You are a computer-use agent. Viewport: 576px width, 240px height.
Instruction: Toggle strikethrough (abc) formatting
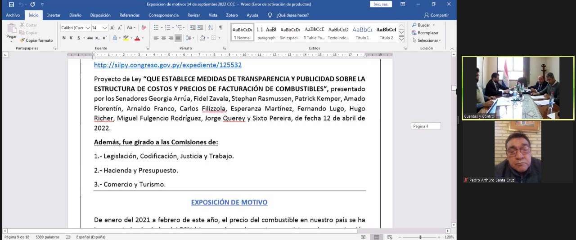click(x=91, y=38)
